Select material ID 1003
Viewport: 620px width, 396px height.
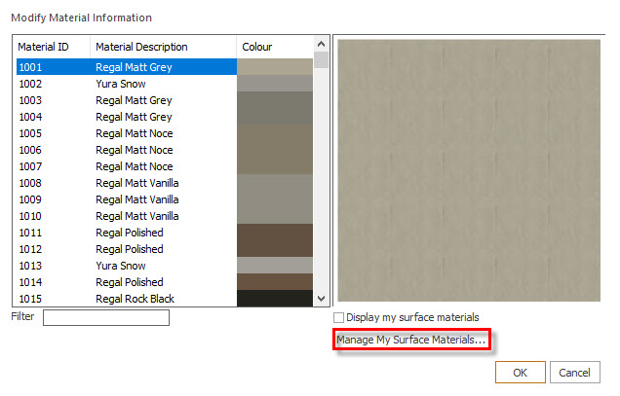tap(30, 100)
